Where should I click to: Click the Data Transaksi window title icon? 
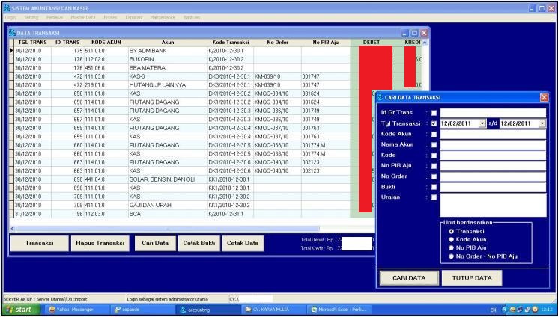tap(13, 34)
